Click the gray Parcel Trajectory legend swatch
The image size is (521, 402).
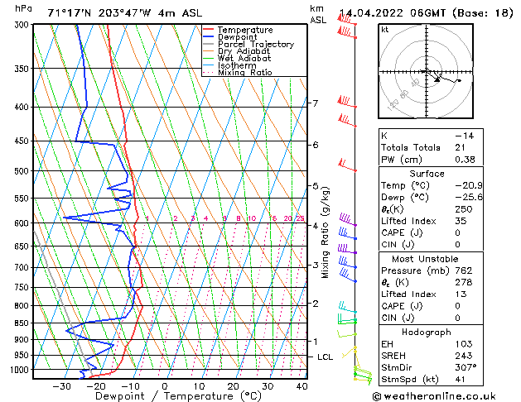209,44
